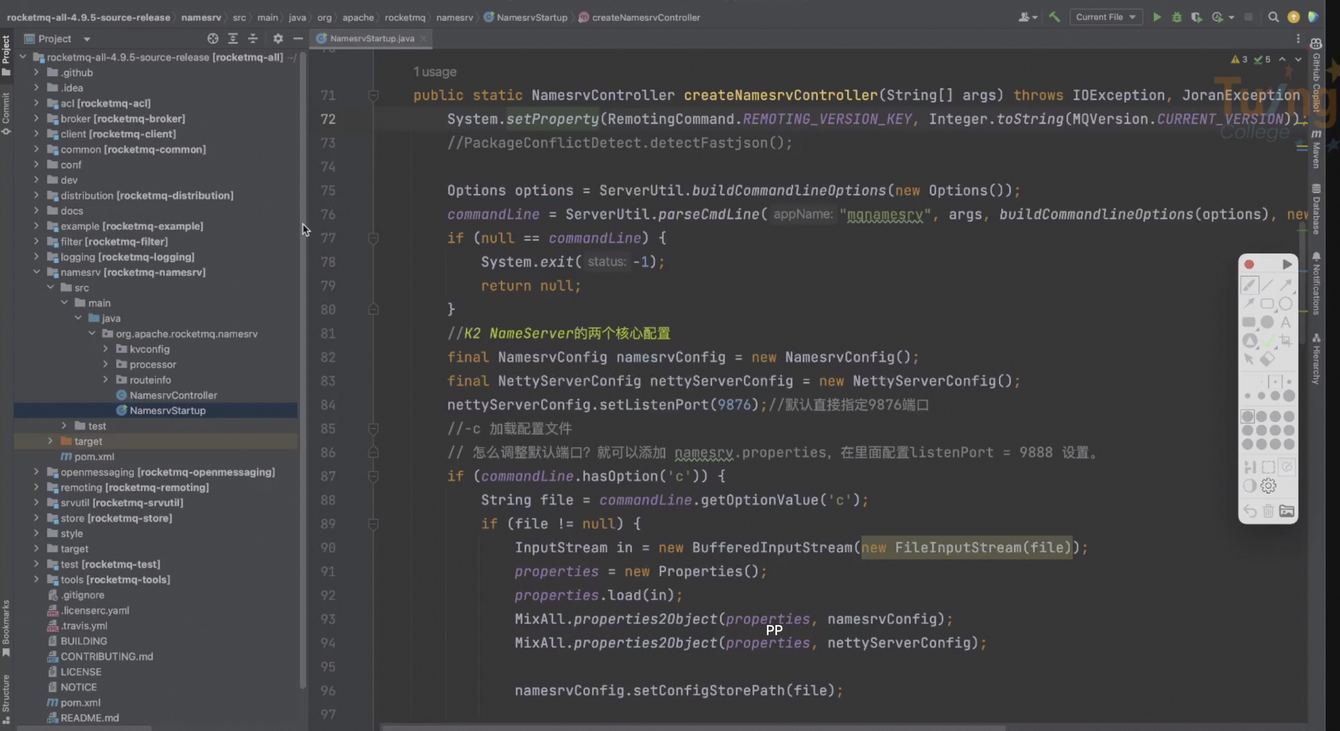Launch the Profiler run icon
Viewport: 1340px width, 731px height.
(1217, 17)
